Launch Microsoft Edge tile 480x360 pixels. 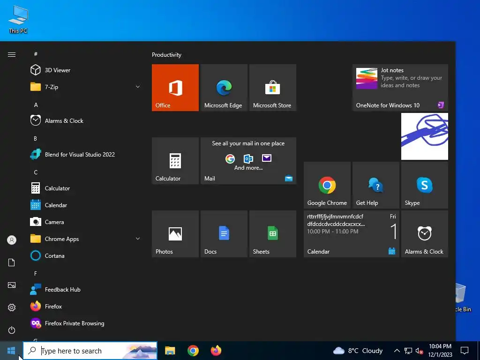tap(224, 88)
